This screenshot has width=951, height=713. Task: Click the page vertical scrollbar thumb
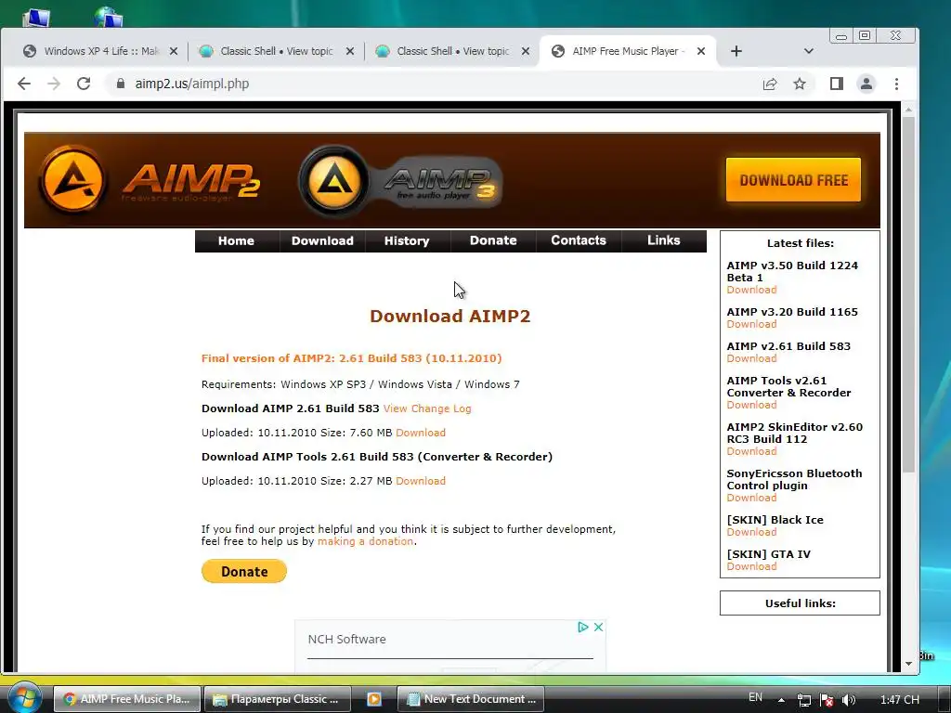coord(908,294)
